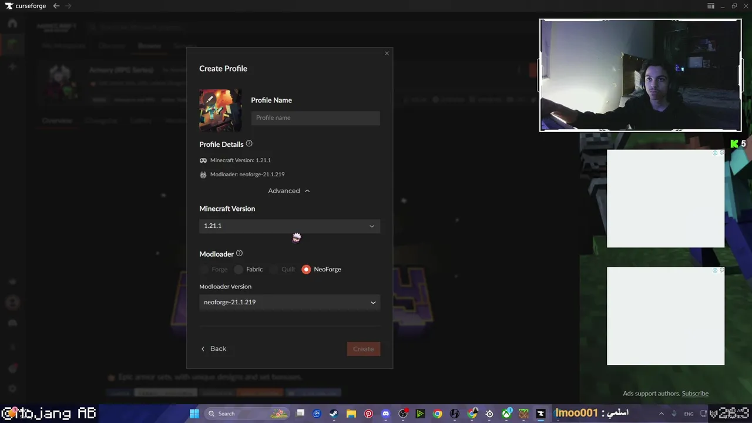Click the microphone icon in system tray
The image size is (752, 423).
pos(674,414)
